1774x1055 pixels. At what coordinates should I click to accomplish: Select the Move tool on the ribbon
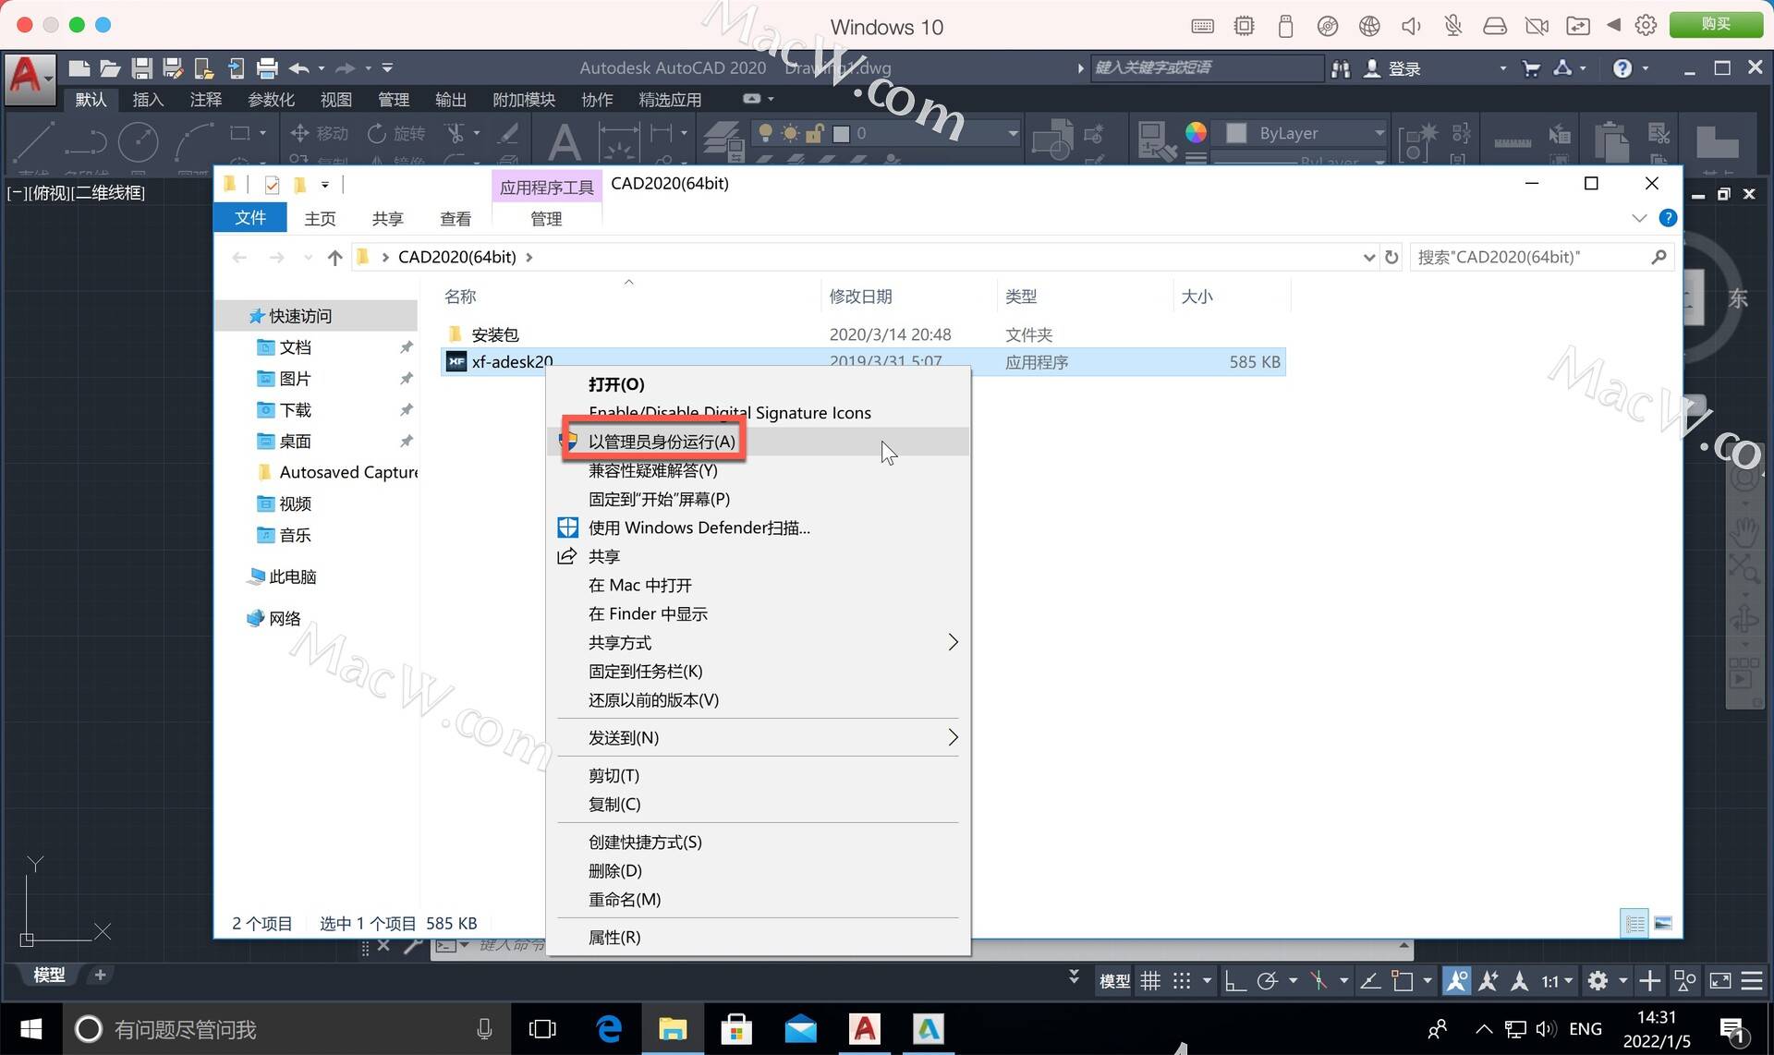(x=319, y=134)
